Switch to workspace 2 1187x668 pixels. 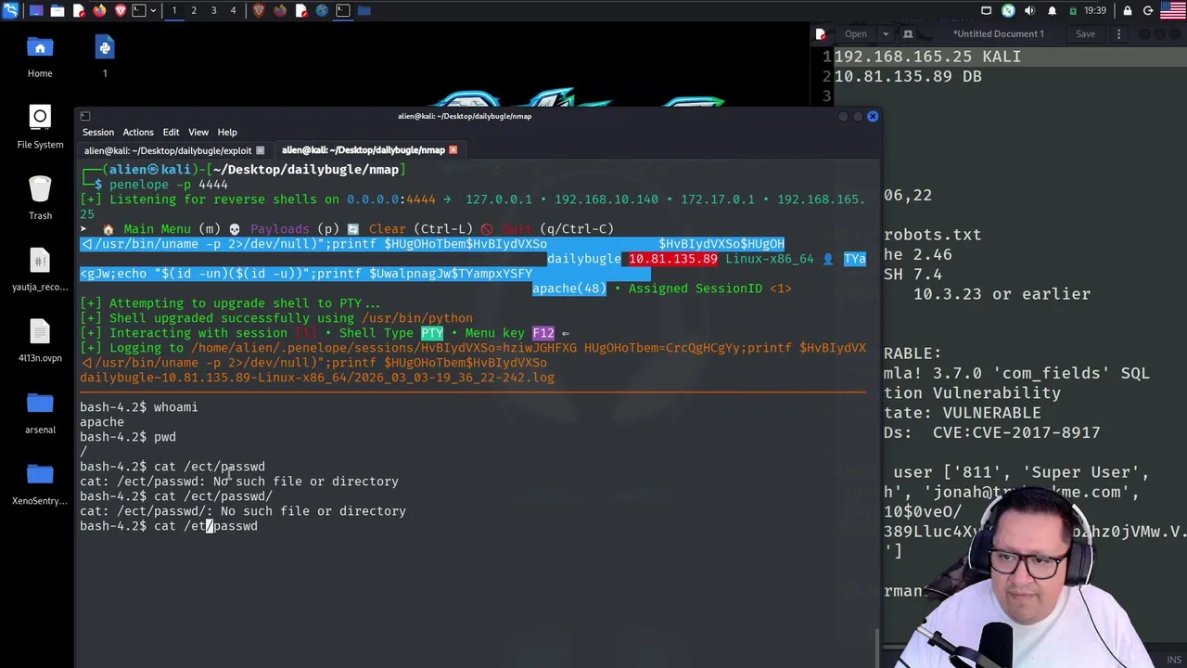(x=194, y=10)
